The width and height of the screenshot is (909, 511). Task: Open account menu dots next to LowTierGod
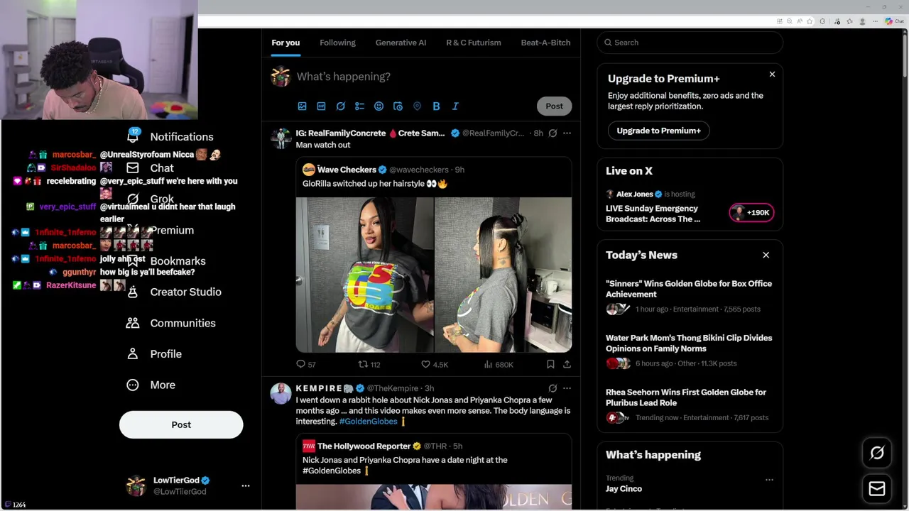pos(246,485)
